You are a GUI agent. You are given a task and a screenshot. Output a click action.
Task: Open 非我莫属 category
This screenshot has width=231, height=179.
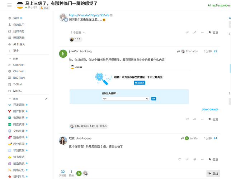[x=19, y=150]
